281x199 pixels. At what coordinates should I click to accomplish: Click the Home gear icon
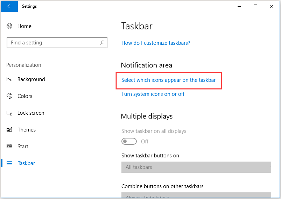9,26
